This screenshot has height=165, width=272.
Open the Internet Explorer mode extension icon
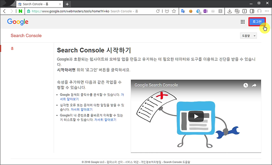[198, 11]
